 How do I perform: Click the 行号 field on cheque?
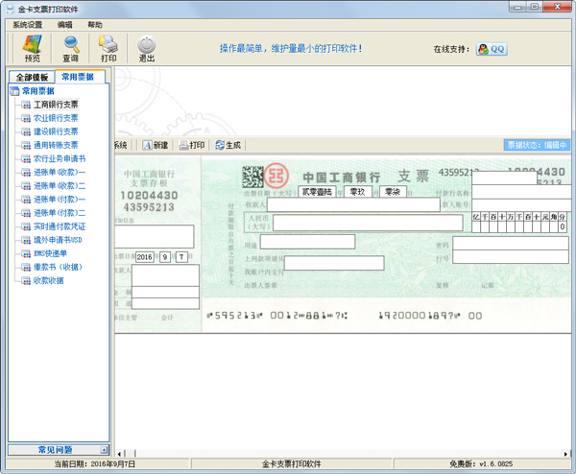[x=511, y=257]
